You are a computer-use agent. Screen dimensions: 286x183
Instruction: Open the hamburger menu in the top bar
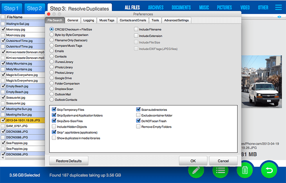point(278,7)
